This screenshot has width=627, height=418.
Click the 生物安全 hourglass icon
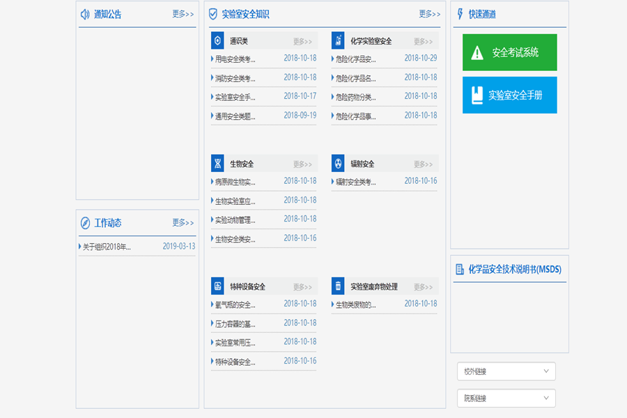point(217,164)
